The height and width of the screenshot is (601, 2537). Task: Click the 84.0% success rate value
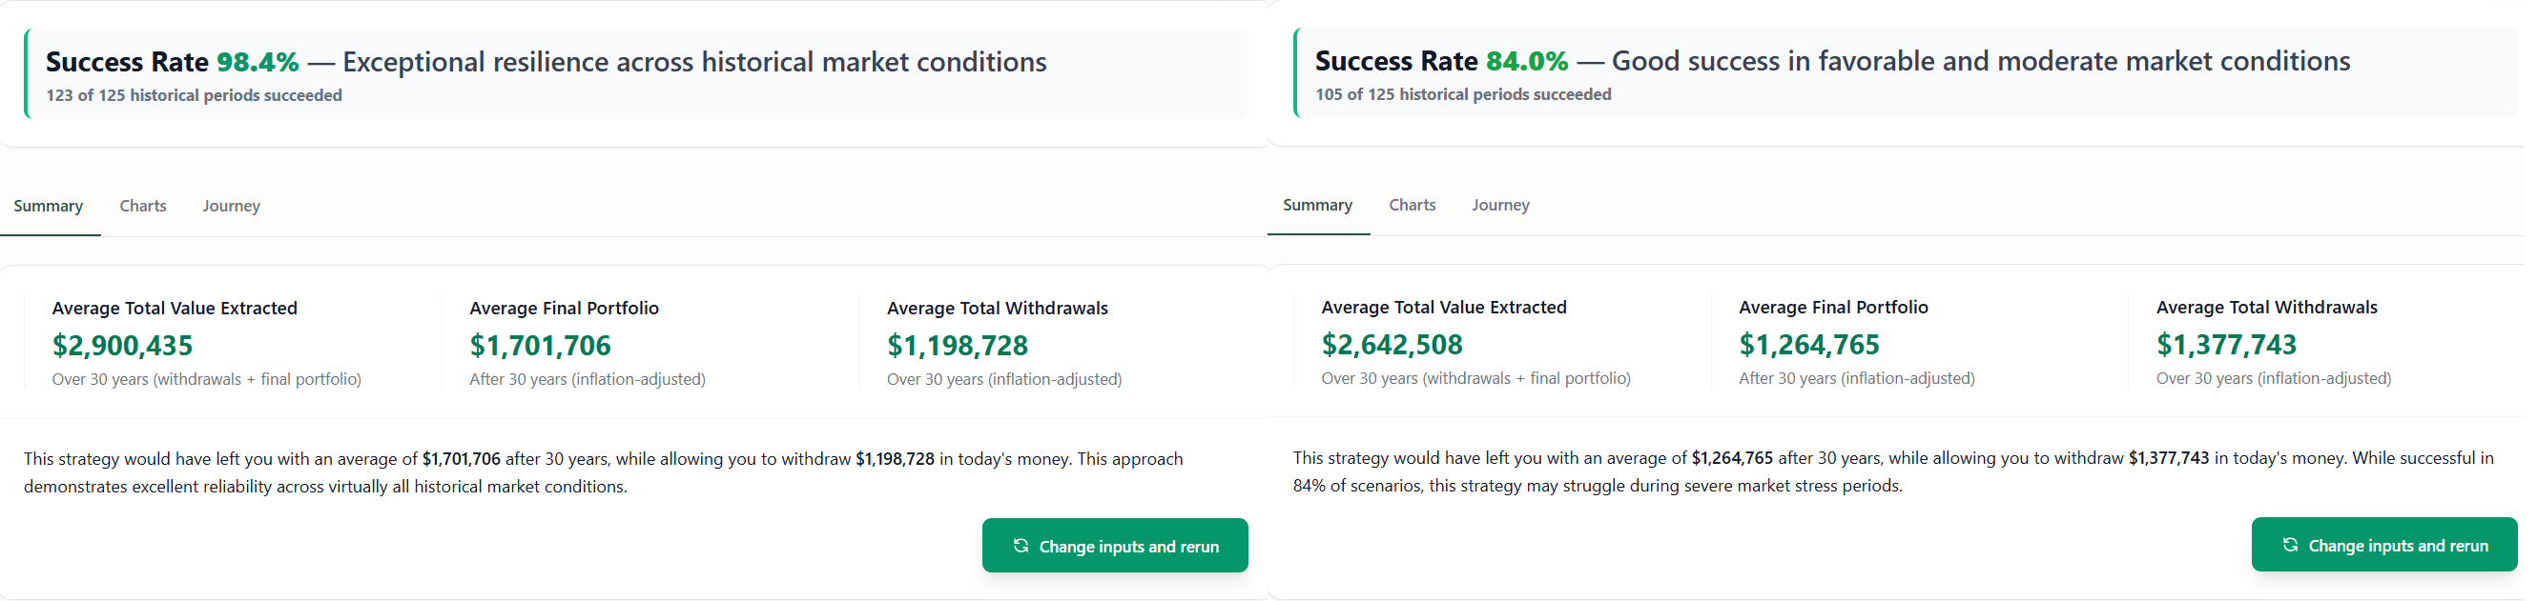tap(1527, 61)
